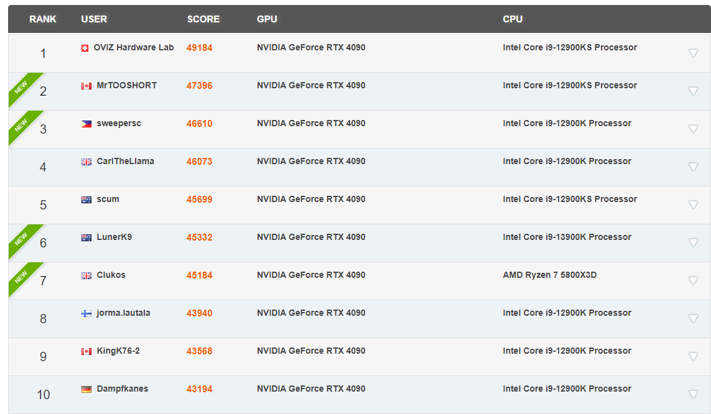Click AMD Ryzen 7 5800X3D CPU text
The width and height of the screenshot is (711, 414).
tap(549, 275)
